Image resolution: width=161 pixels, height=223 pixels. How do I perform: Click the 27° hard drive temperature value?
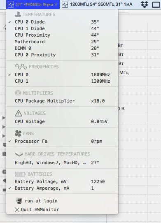(95, 163)
